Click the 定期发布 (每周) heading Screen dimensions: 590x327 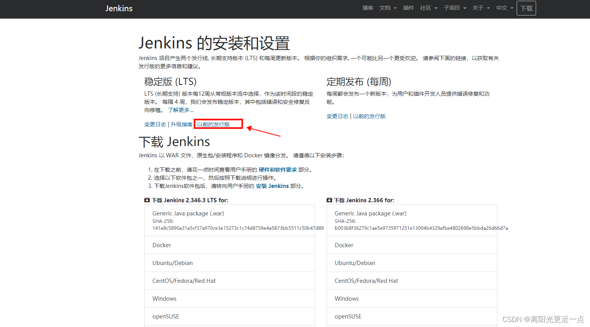359,82
